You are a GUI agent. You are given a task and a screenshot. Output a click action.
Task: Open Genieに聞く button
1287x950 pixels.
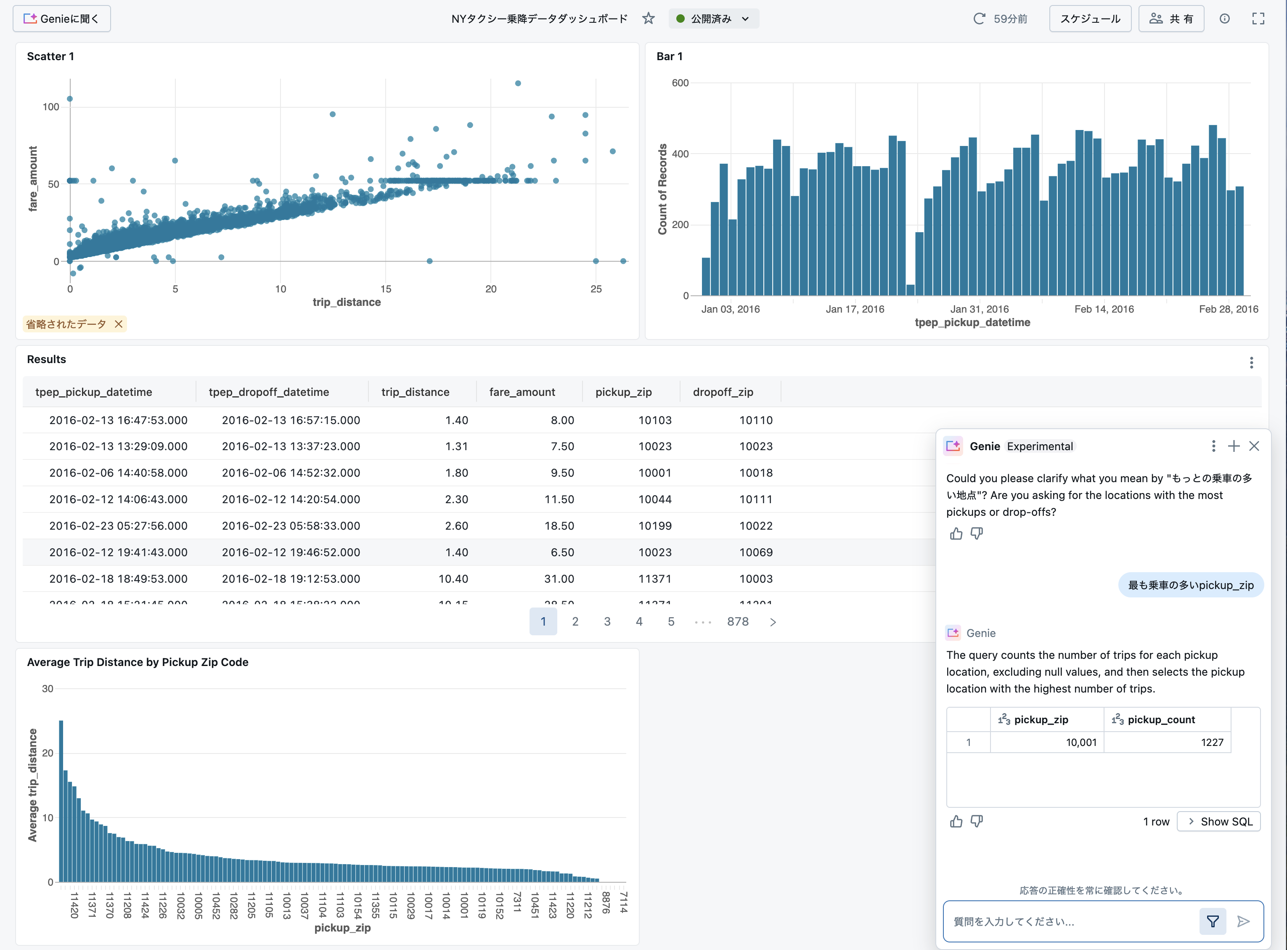(61, 19)
